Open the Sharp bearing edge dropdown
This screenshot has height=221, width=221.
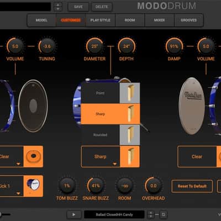[x=101, y=157]
